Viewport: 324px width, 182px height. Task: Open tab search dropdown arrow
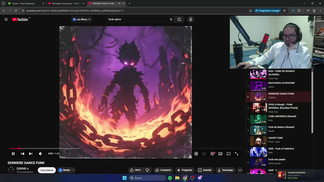point(3,4)
